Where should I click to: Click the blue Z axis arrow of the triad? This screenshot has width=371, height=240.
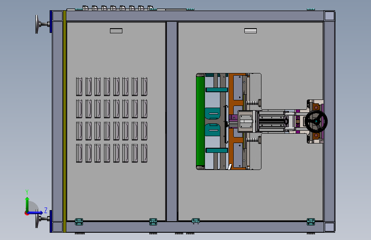35,213
